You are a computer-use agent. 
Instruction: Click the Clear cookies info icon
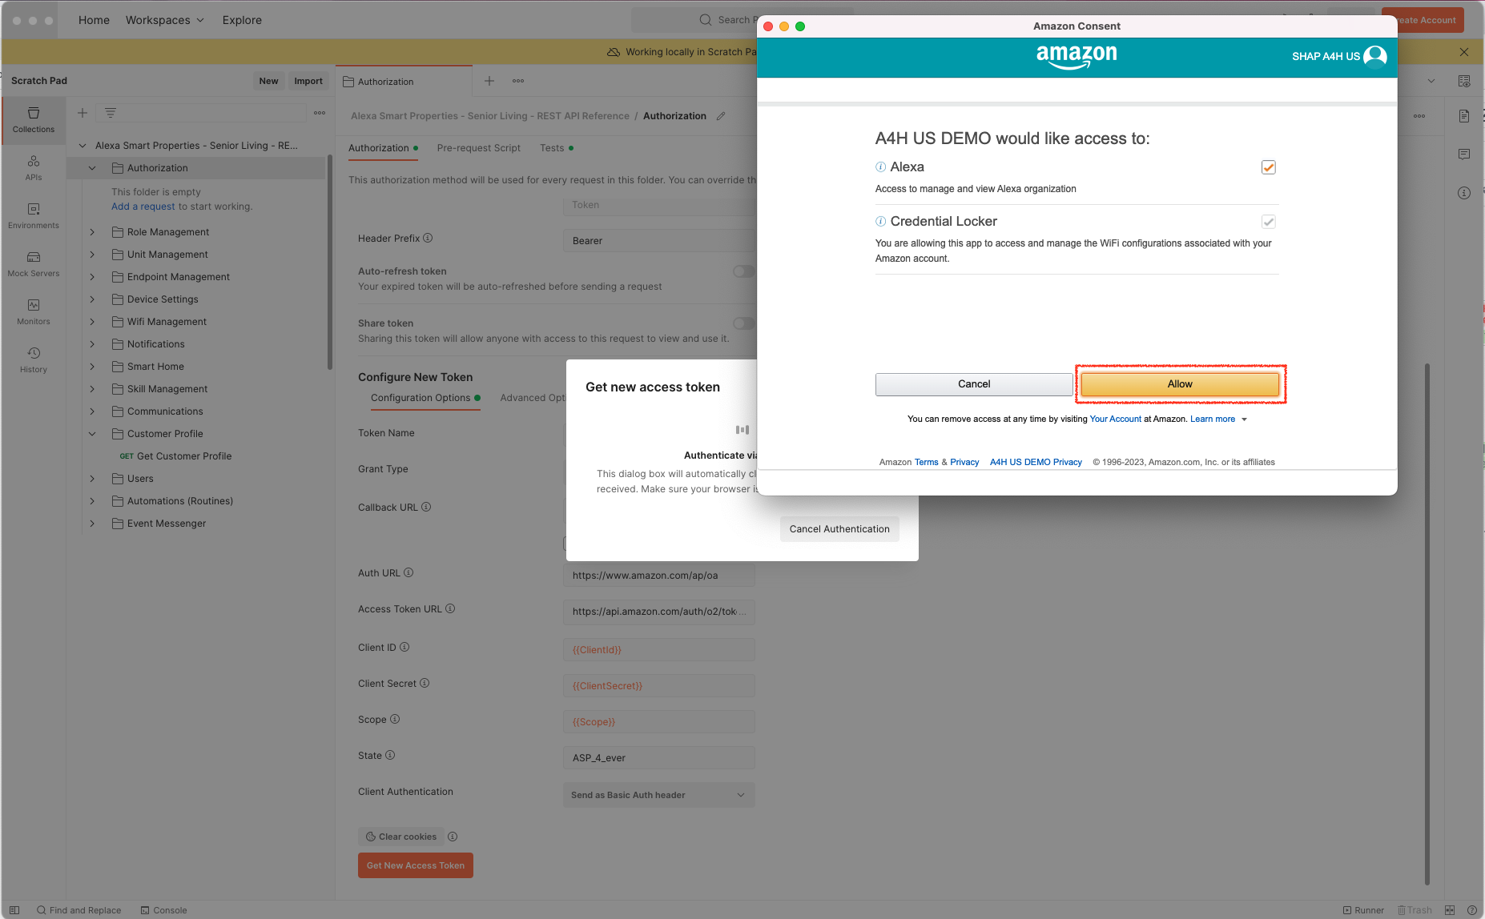point(453,837)
